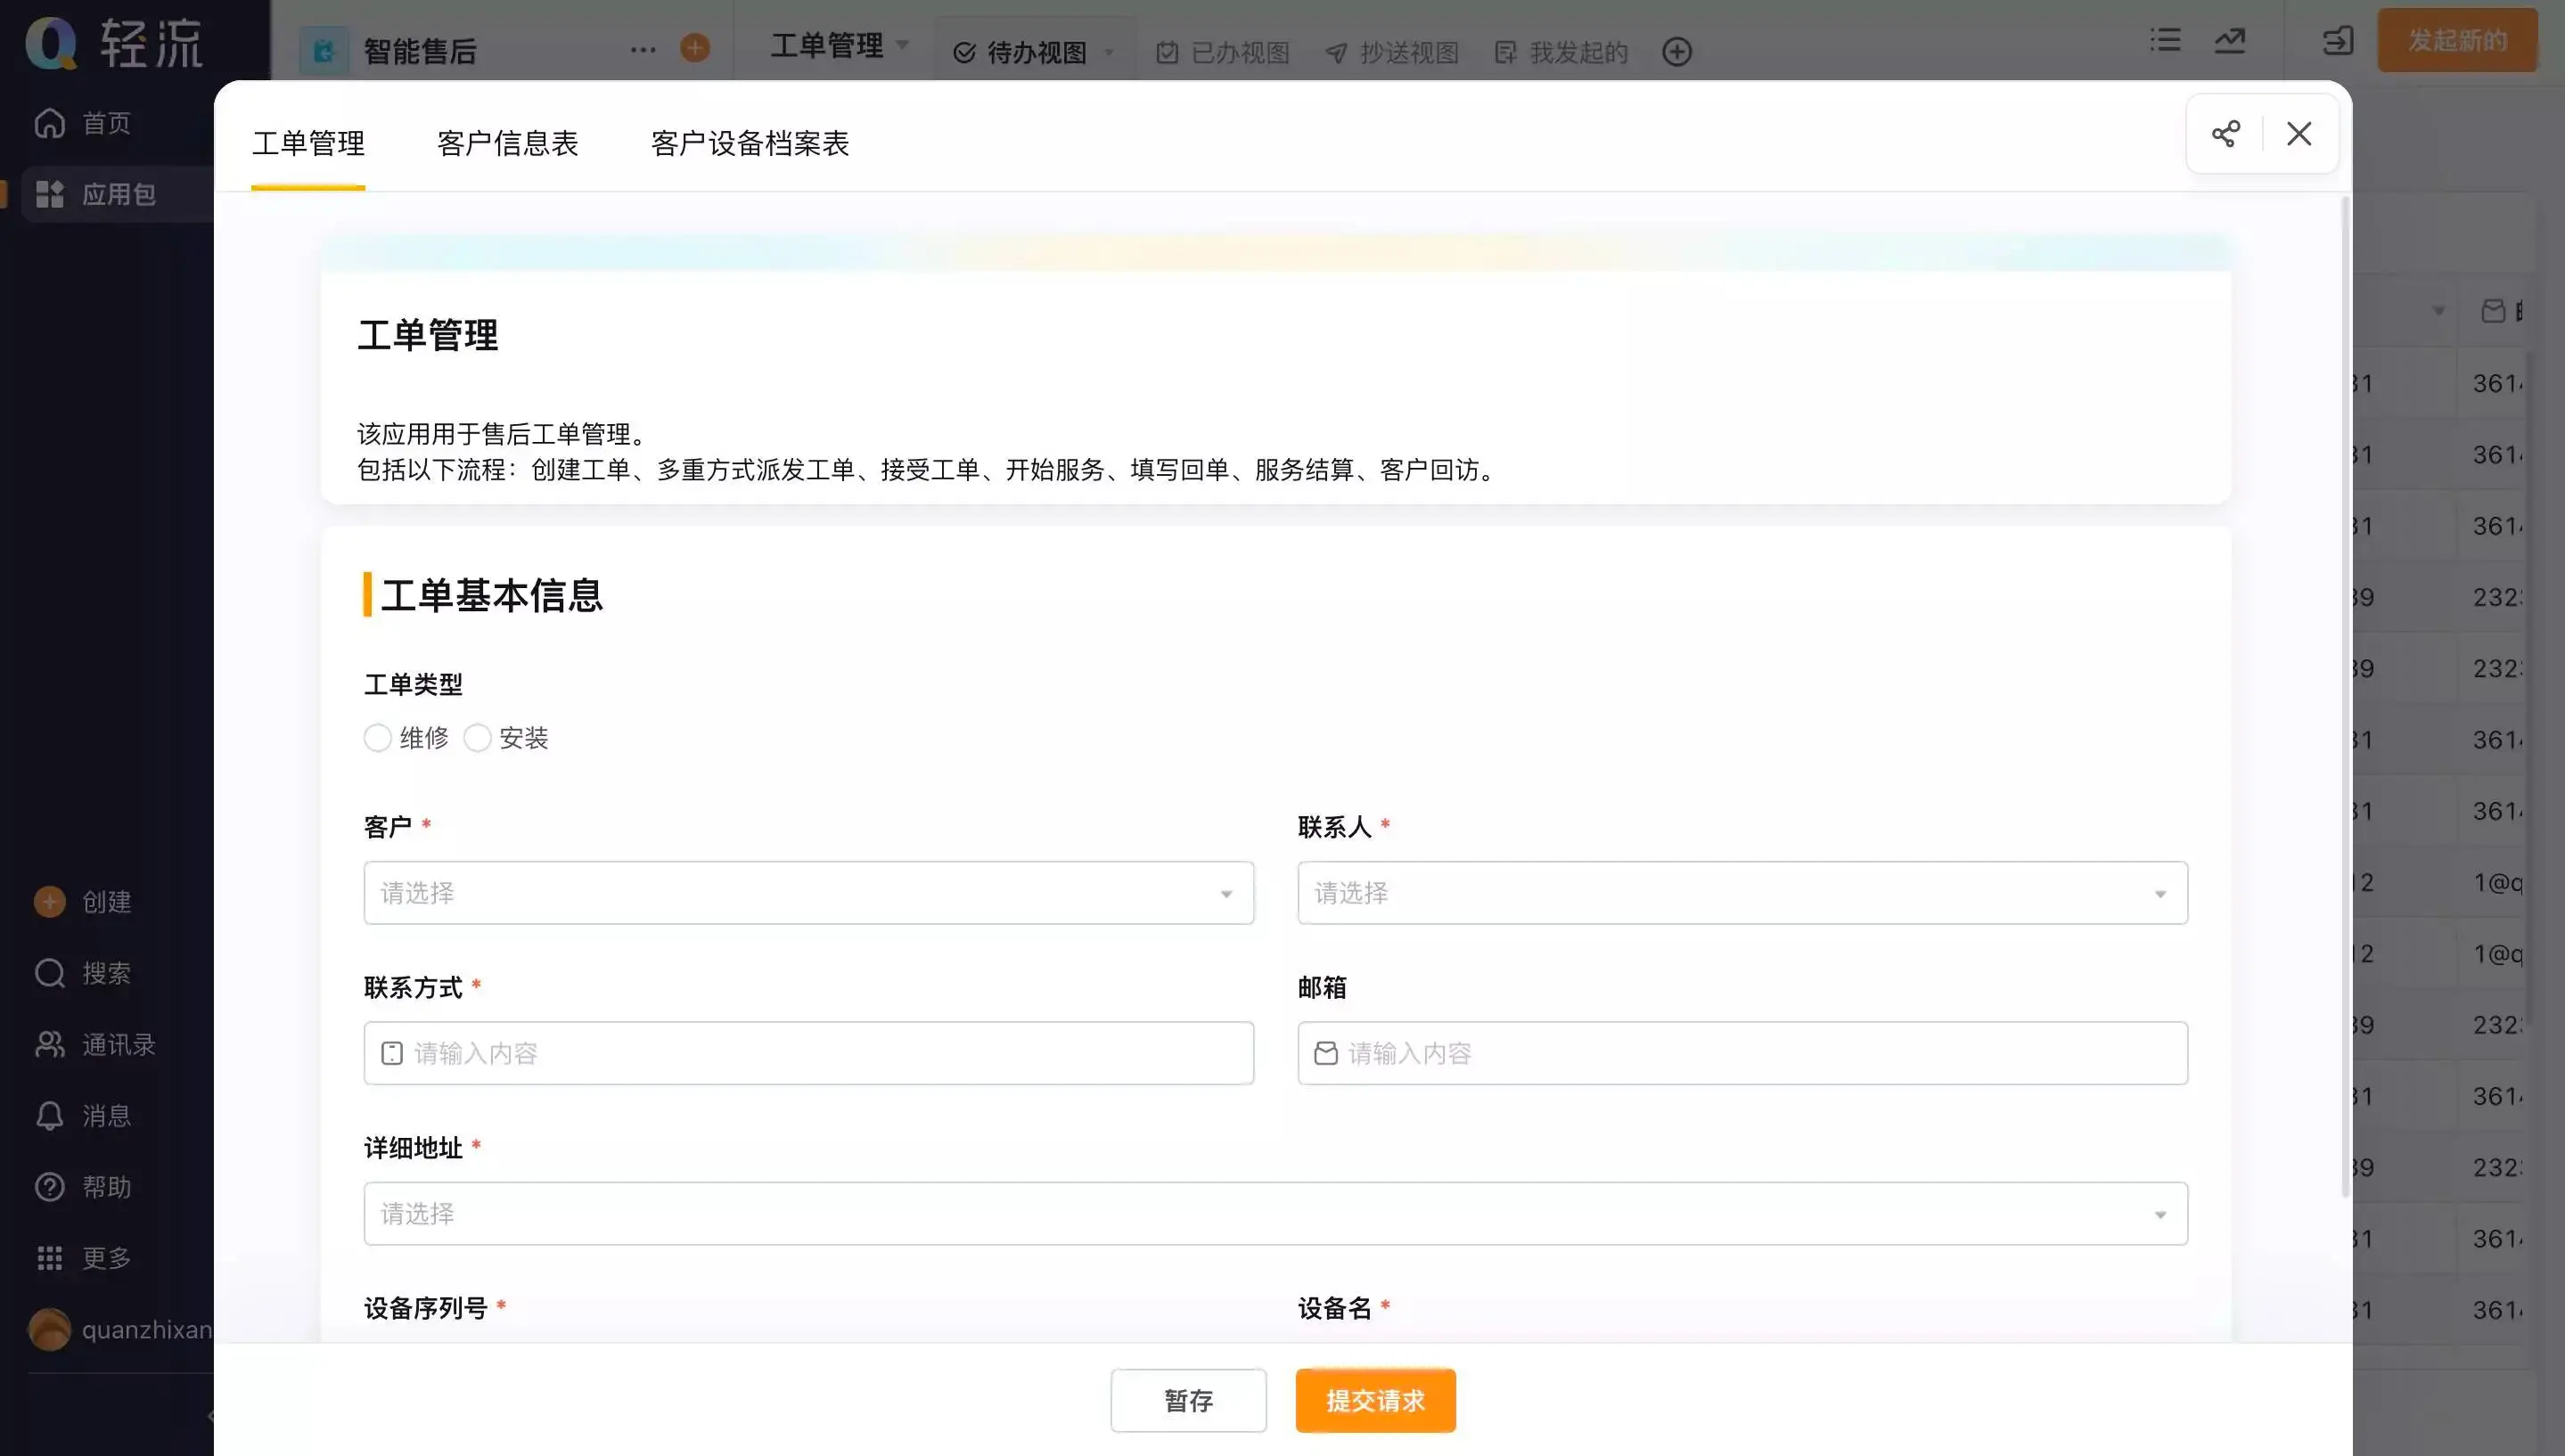
Task: Open the 通讯录 contacts icon
Action: coord(49,1045)
